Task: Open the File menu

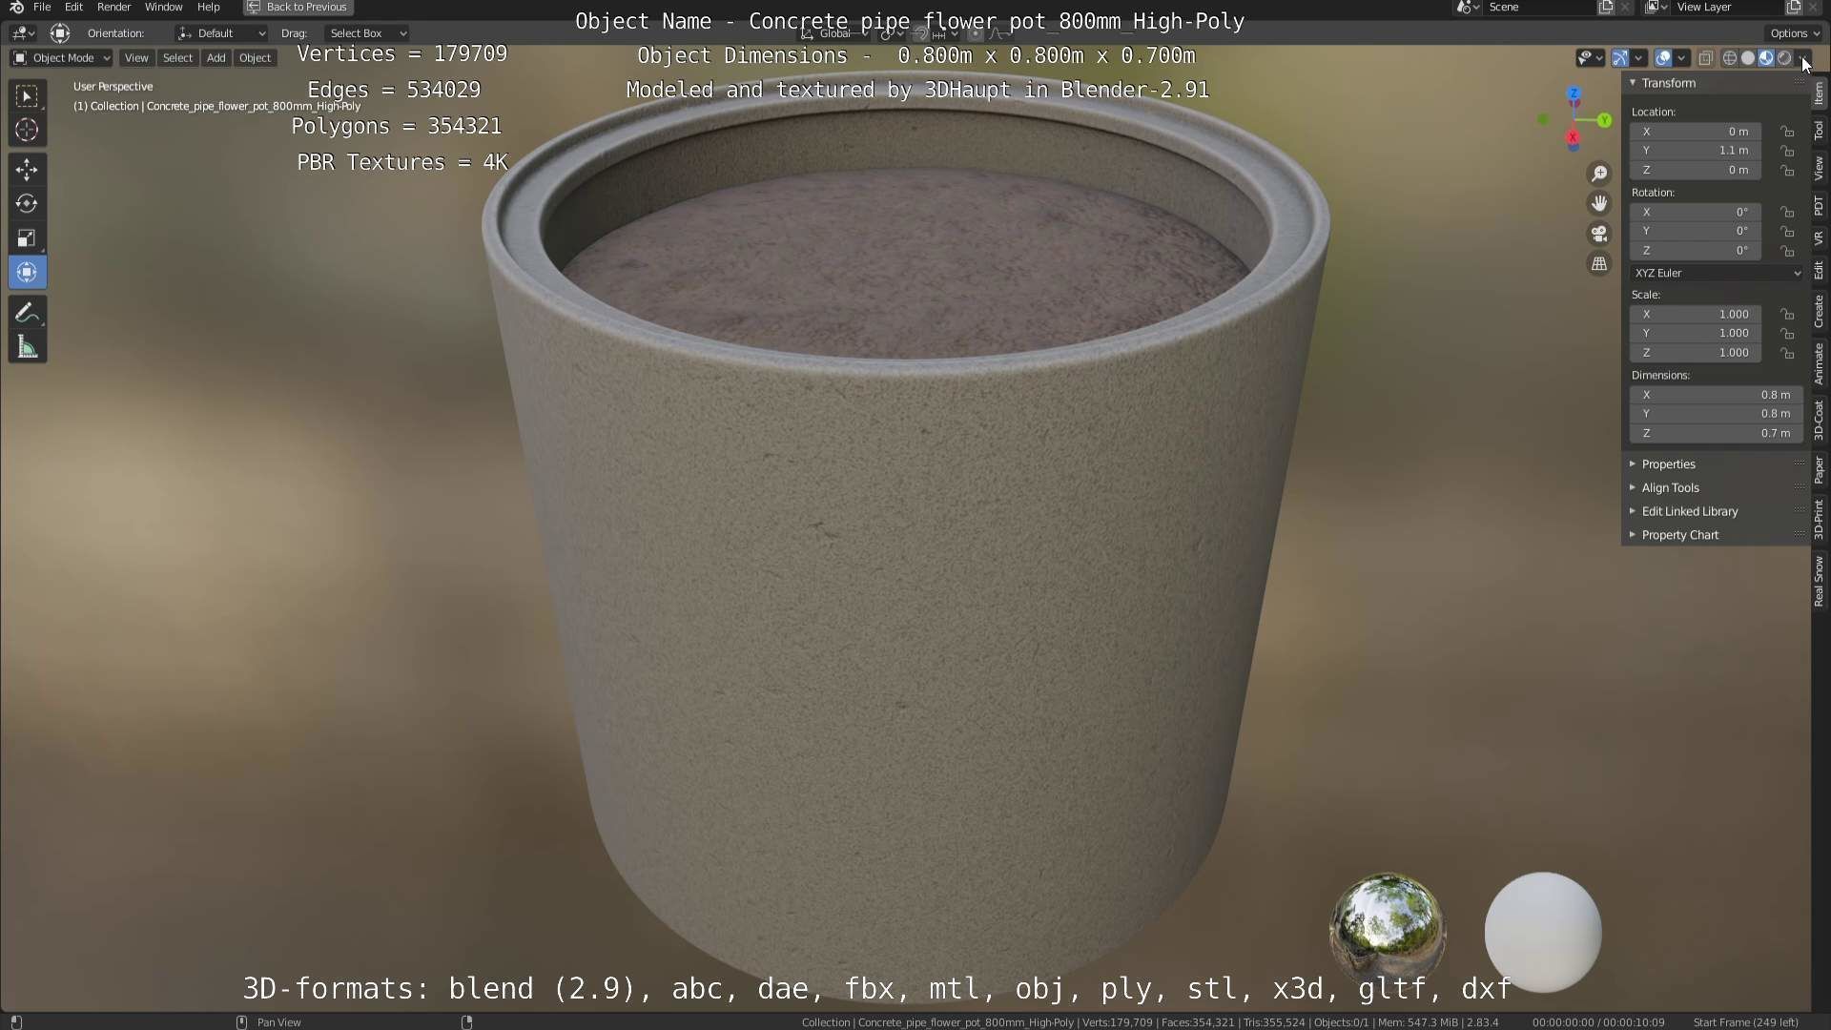Action: pos(42,7)
